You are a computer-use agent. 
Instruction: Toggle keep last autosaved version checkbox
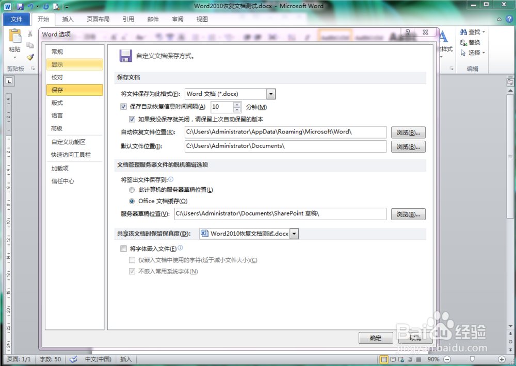pos(132,119)
